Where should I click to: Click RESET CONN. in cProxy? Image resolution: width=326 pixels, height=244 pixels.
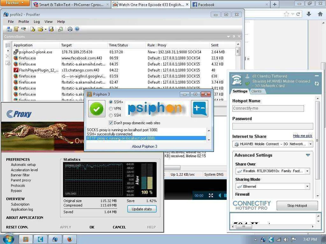tap(17, 227)
